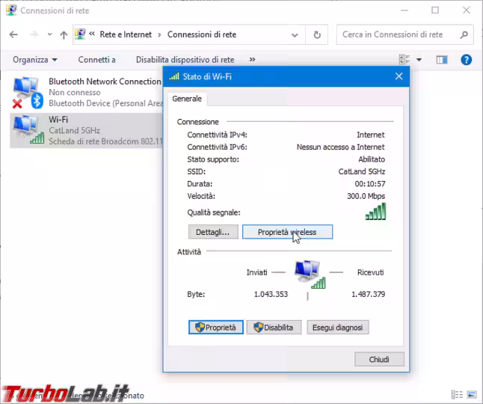Viewport: 483px width, 404px height.
Task: Click the address bar location icon
Action: pyautogui.click(x=80, y=34)
